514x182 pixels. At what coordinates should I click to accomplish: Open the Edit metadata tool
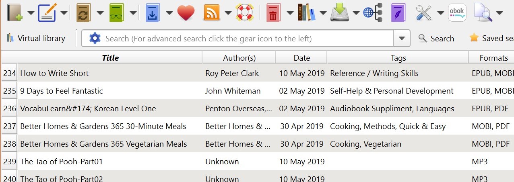coord(47,13)
